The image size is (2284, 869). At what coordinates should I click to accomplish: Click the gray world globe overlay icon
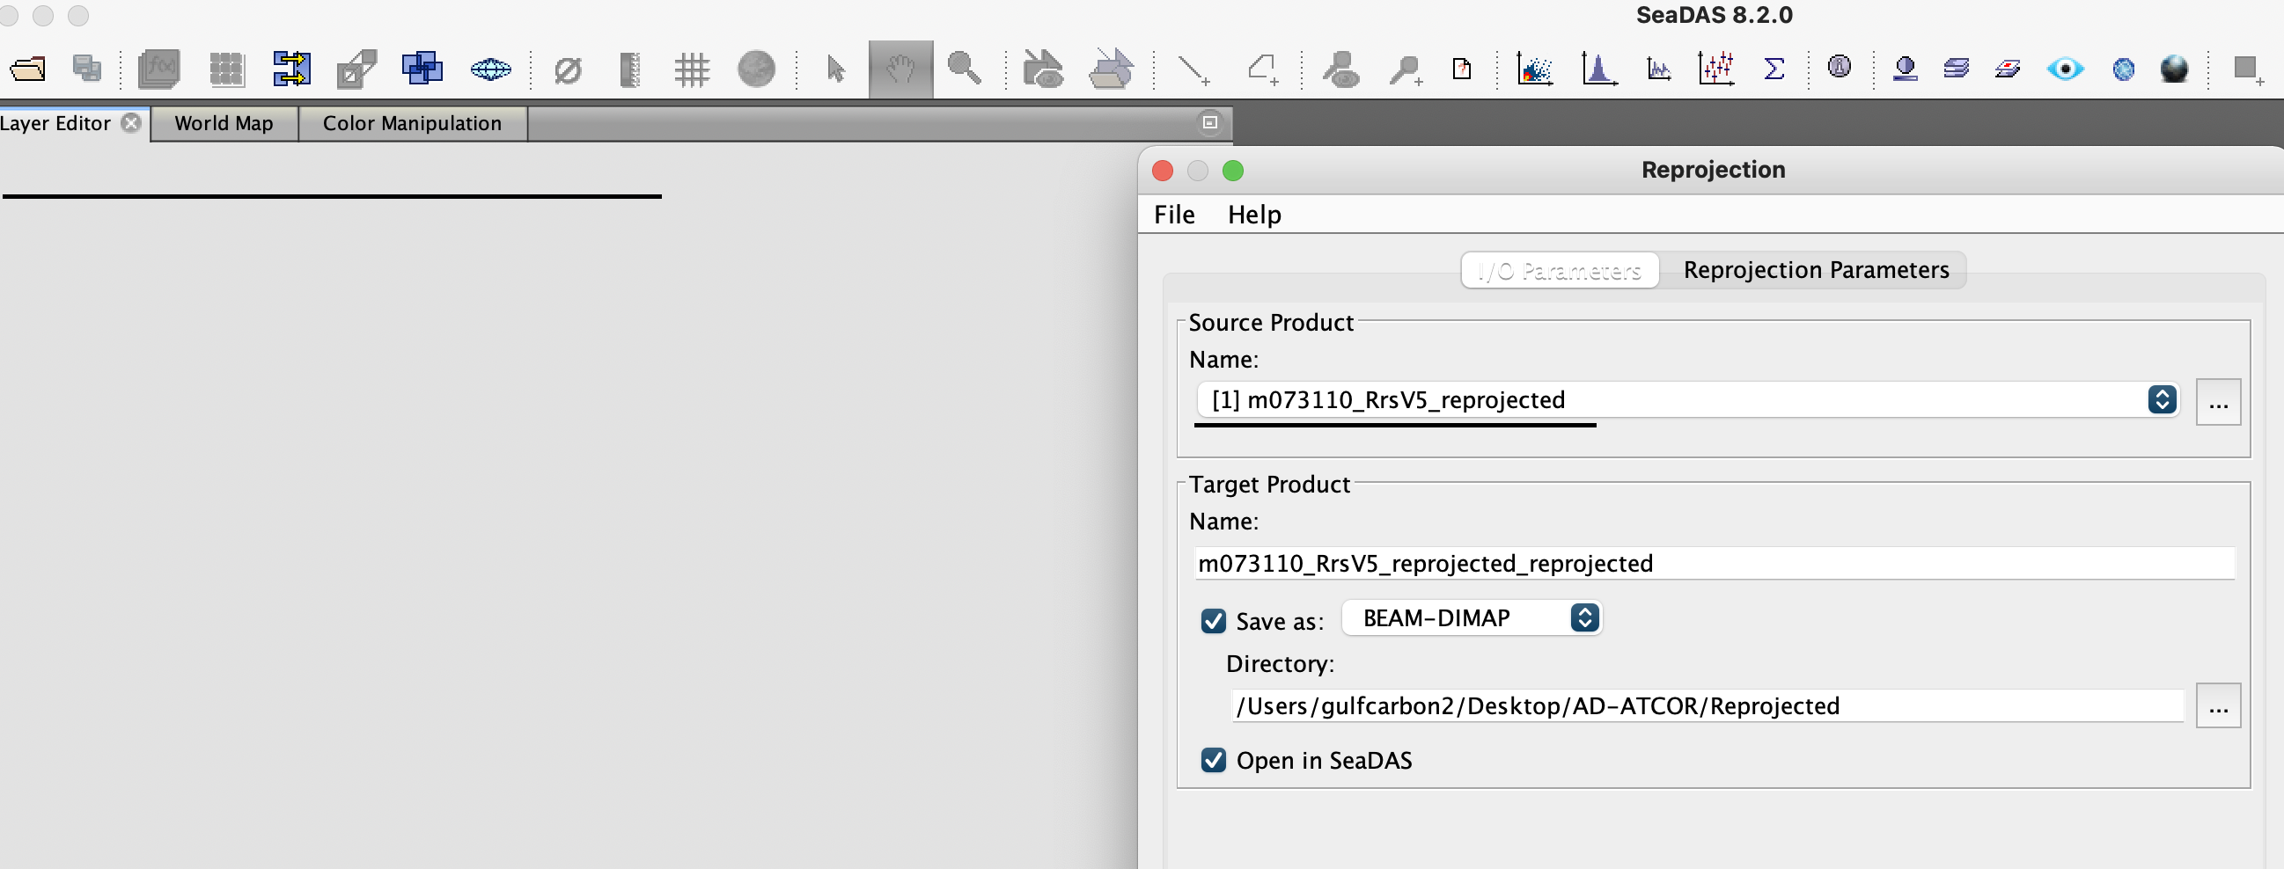click(x=756, y=69)
